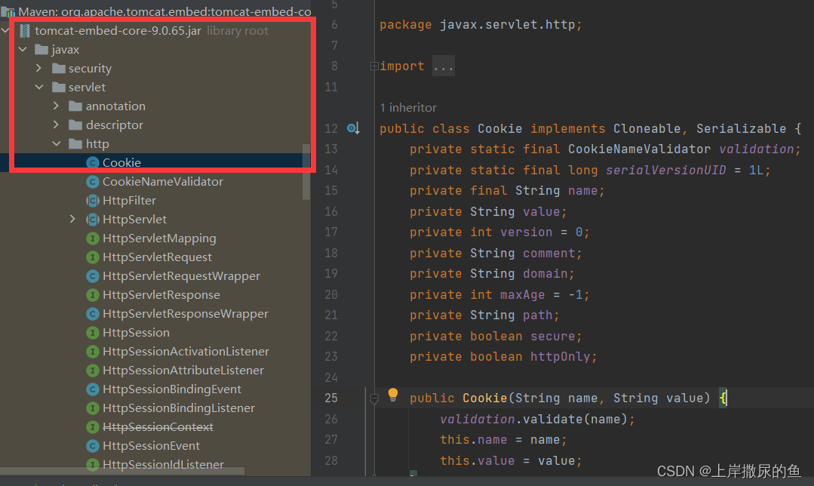Click the project tree vertical scrollbar
The image size is (814, 486).
(306, 171)
